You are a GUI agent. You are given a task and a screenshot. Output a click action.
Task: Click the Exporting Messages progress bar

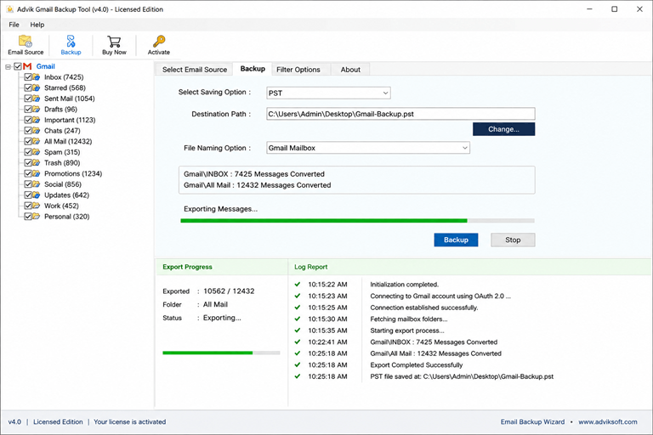pyautogui.click(x=357, y=221)
